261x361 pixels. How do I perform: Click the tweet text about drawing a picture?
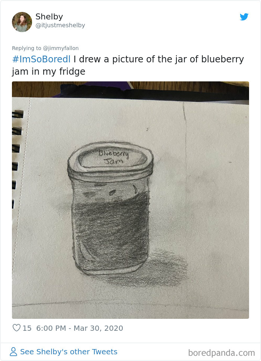pos(128,65)
